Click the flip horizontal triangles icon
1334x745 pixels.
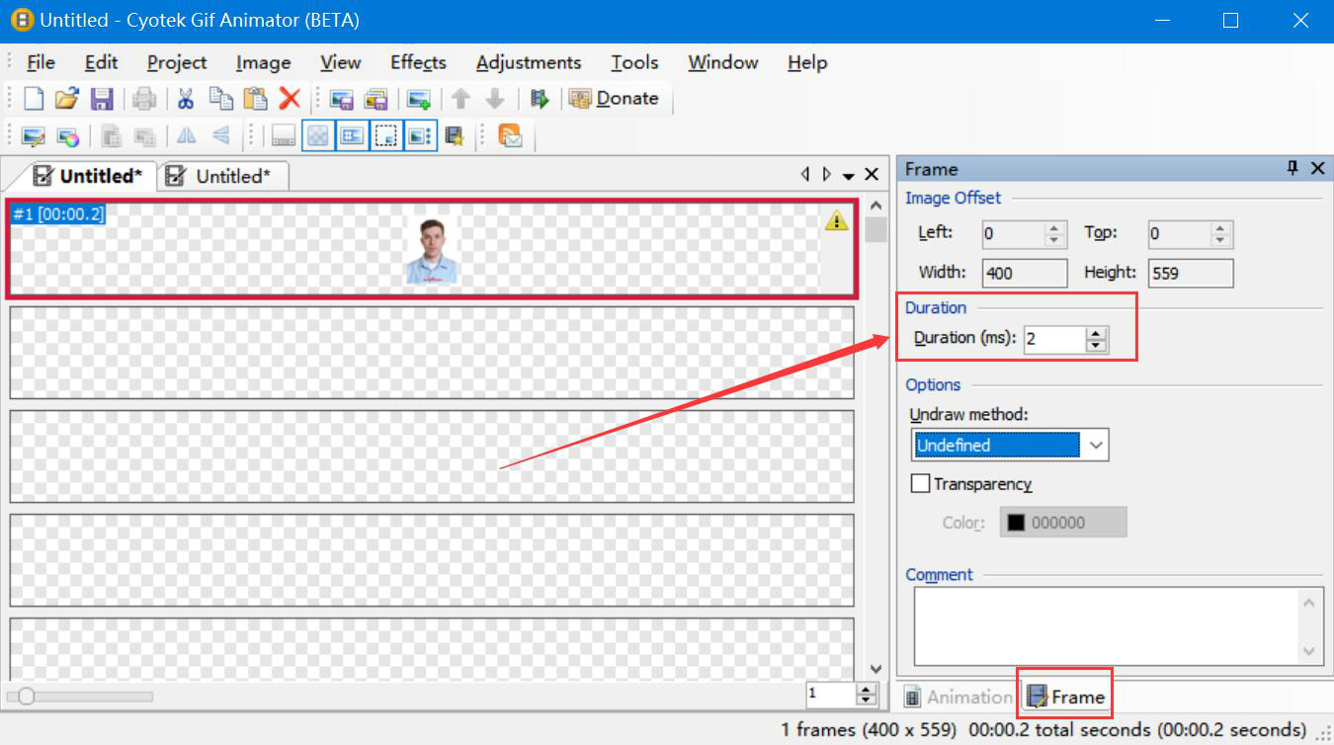[186, 136]
